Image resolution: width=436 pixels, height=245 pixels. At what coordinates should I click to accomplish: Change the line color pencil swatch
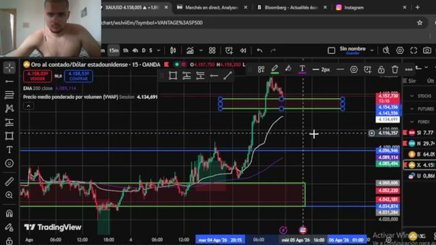coord(275,69)
